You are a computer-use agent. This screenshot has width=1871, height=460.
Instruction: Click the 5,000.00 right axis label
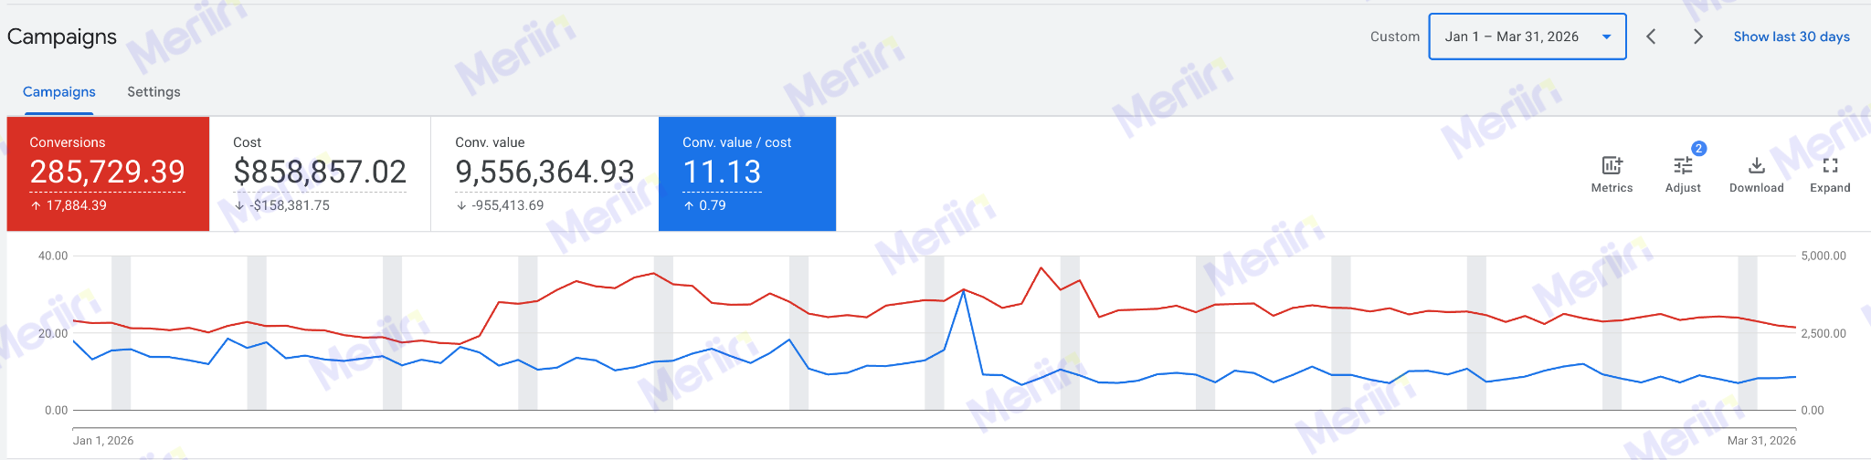coord(1823,256)
